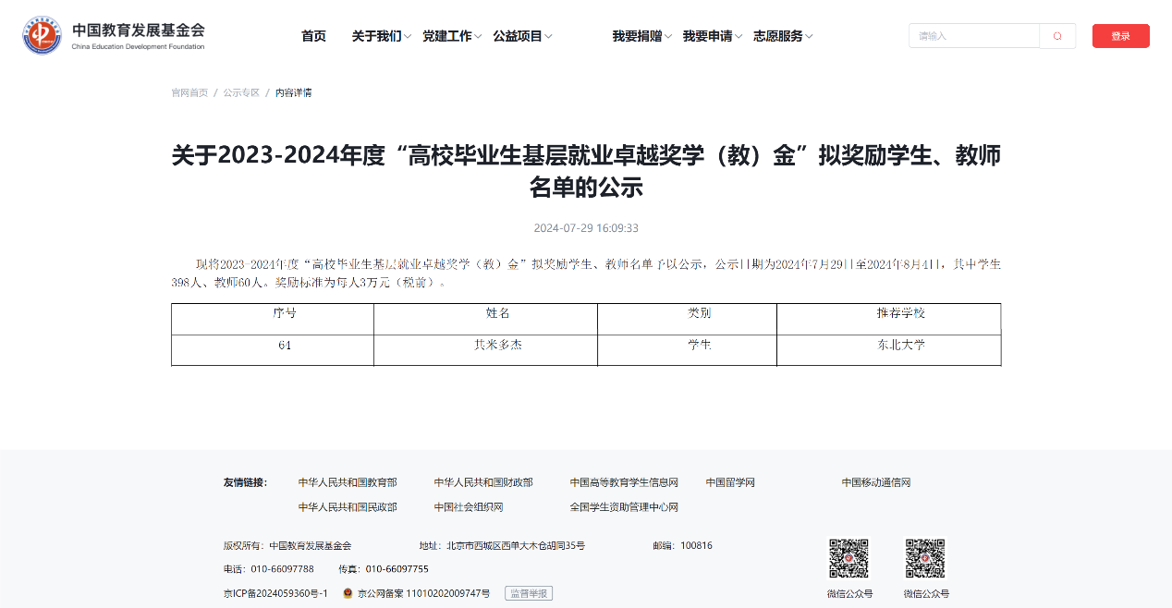This screenshot has height=608, width=1172.
Task: Click the rightmost WeChat QR code image
Action: click(925, 559)
